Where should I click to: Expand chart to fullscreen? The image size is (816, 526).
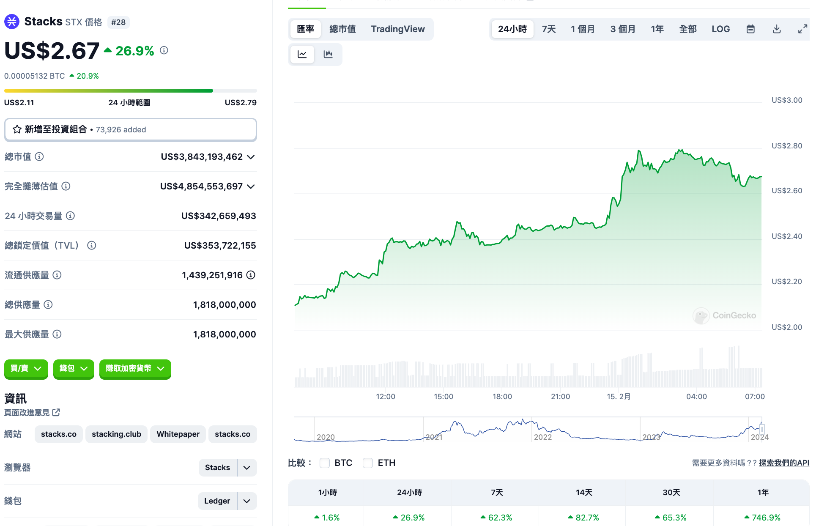(x=802, y=29)
